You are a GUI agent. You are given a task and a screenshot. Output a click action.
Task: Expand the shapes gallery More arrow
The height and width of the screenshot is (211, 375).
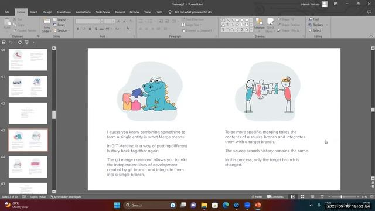click(x=251, y=30)
